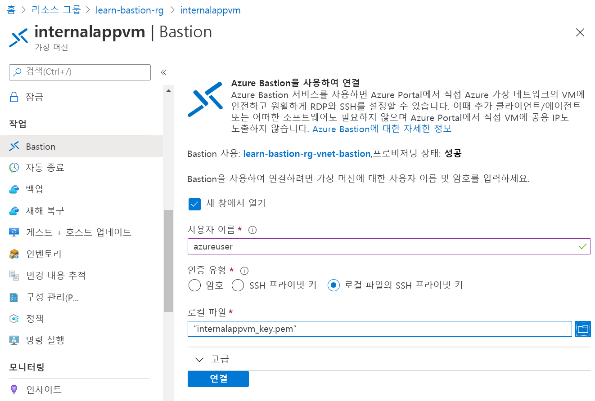Click the cloud icon for 재해 복구

tap(14, 211)
